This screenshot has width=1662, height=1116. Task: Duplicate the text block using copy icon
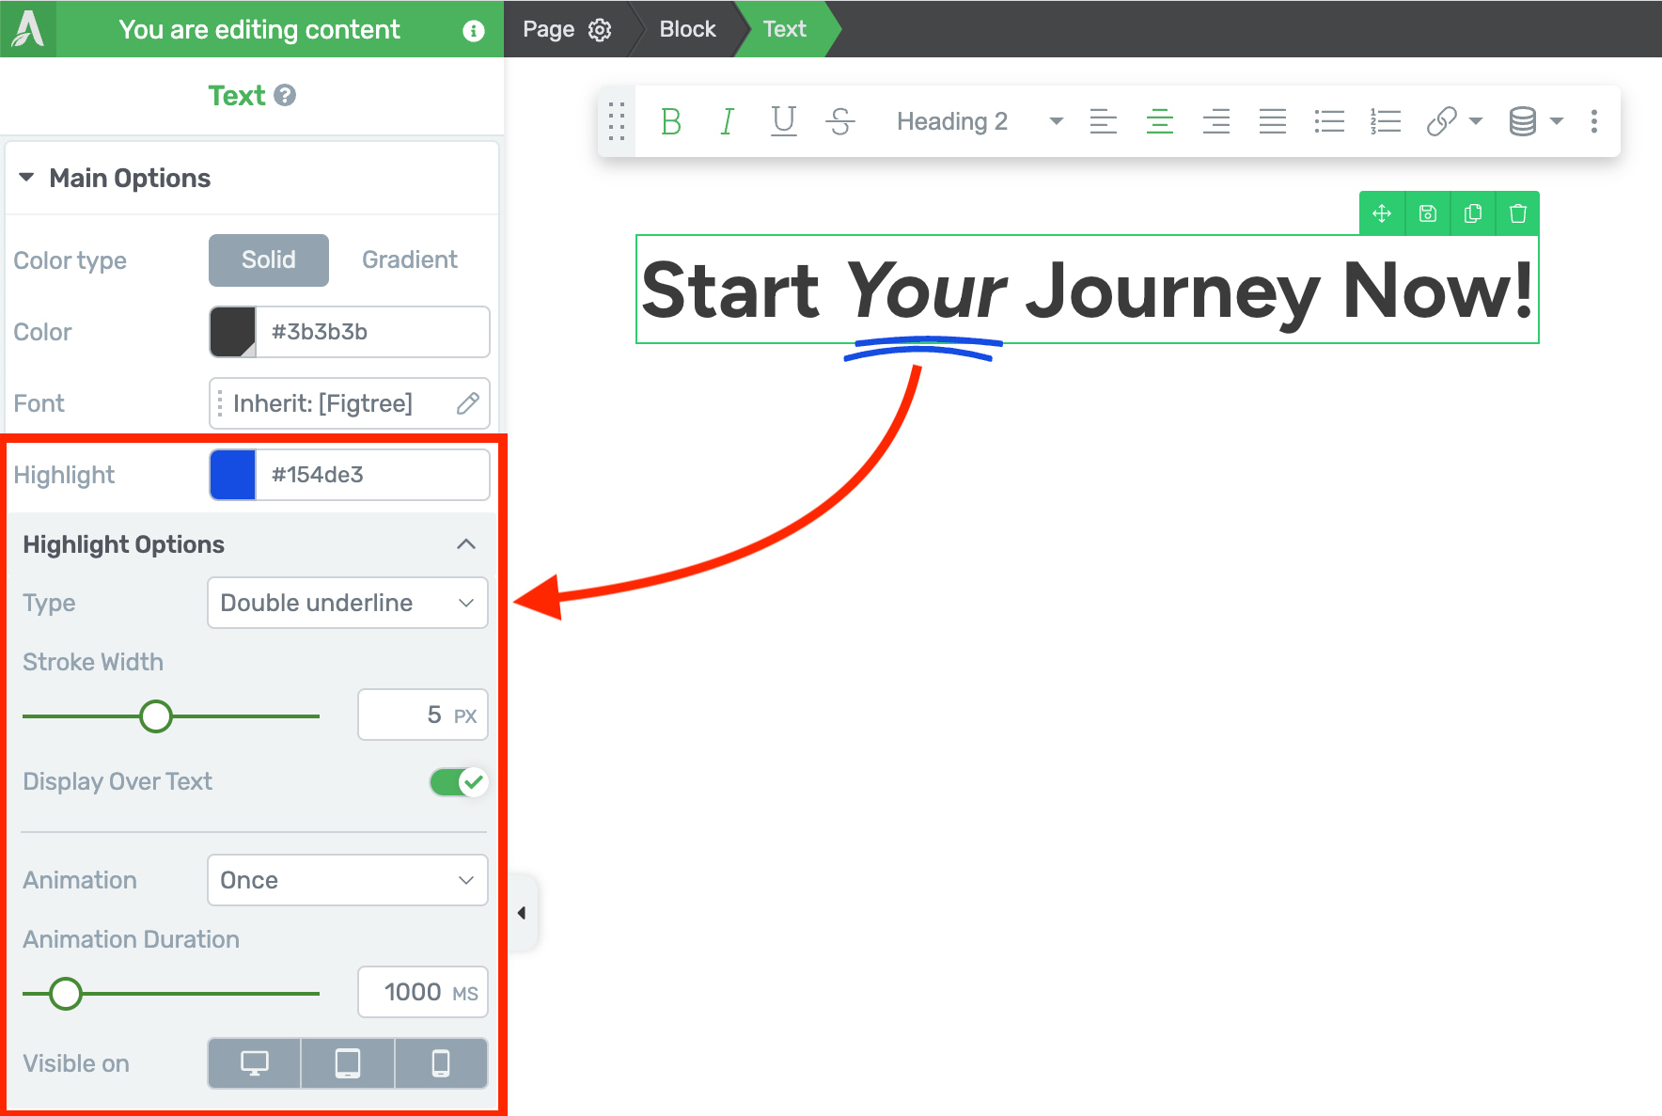click(1472, 213)
